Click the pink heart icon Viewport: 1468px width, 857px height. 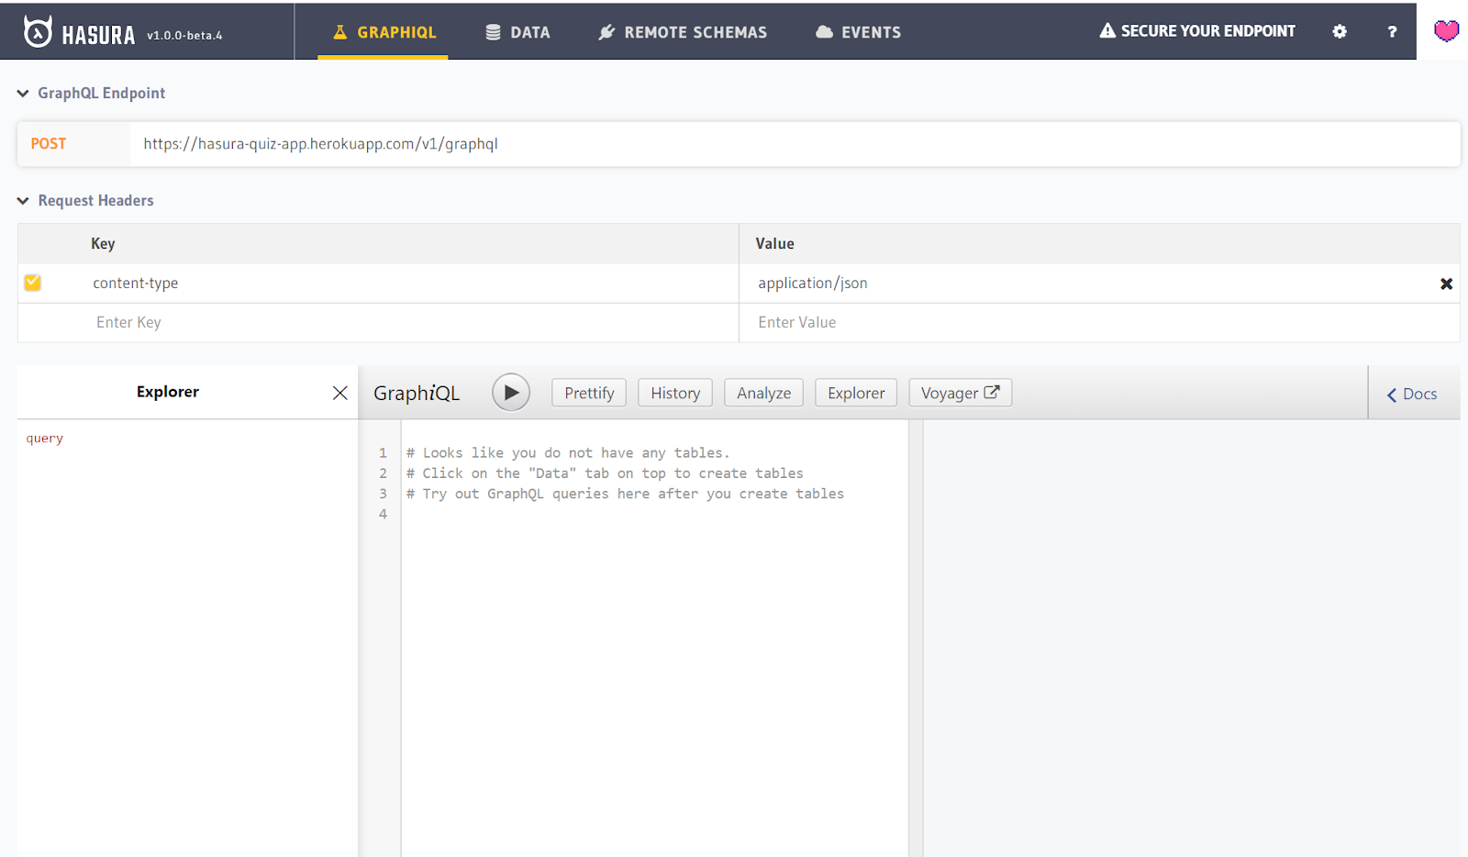(1446, 31)
